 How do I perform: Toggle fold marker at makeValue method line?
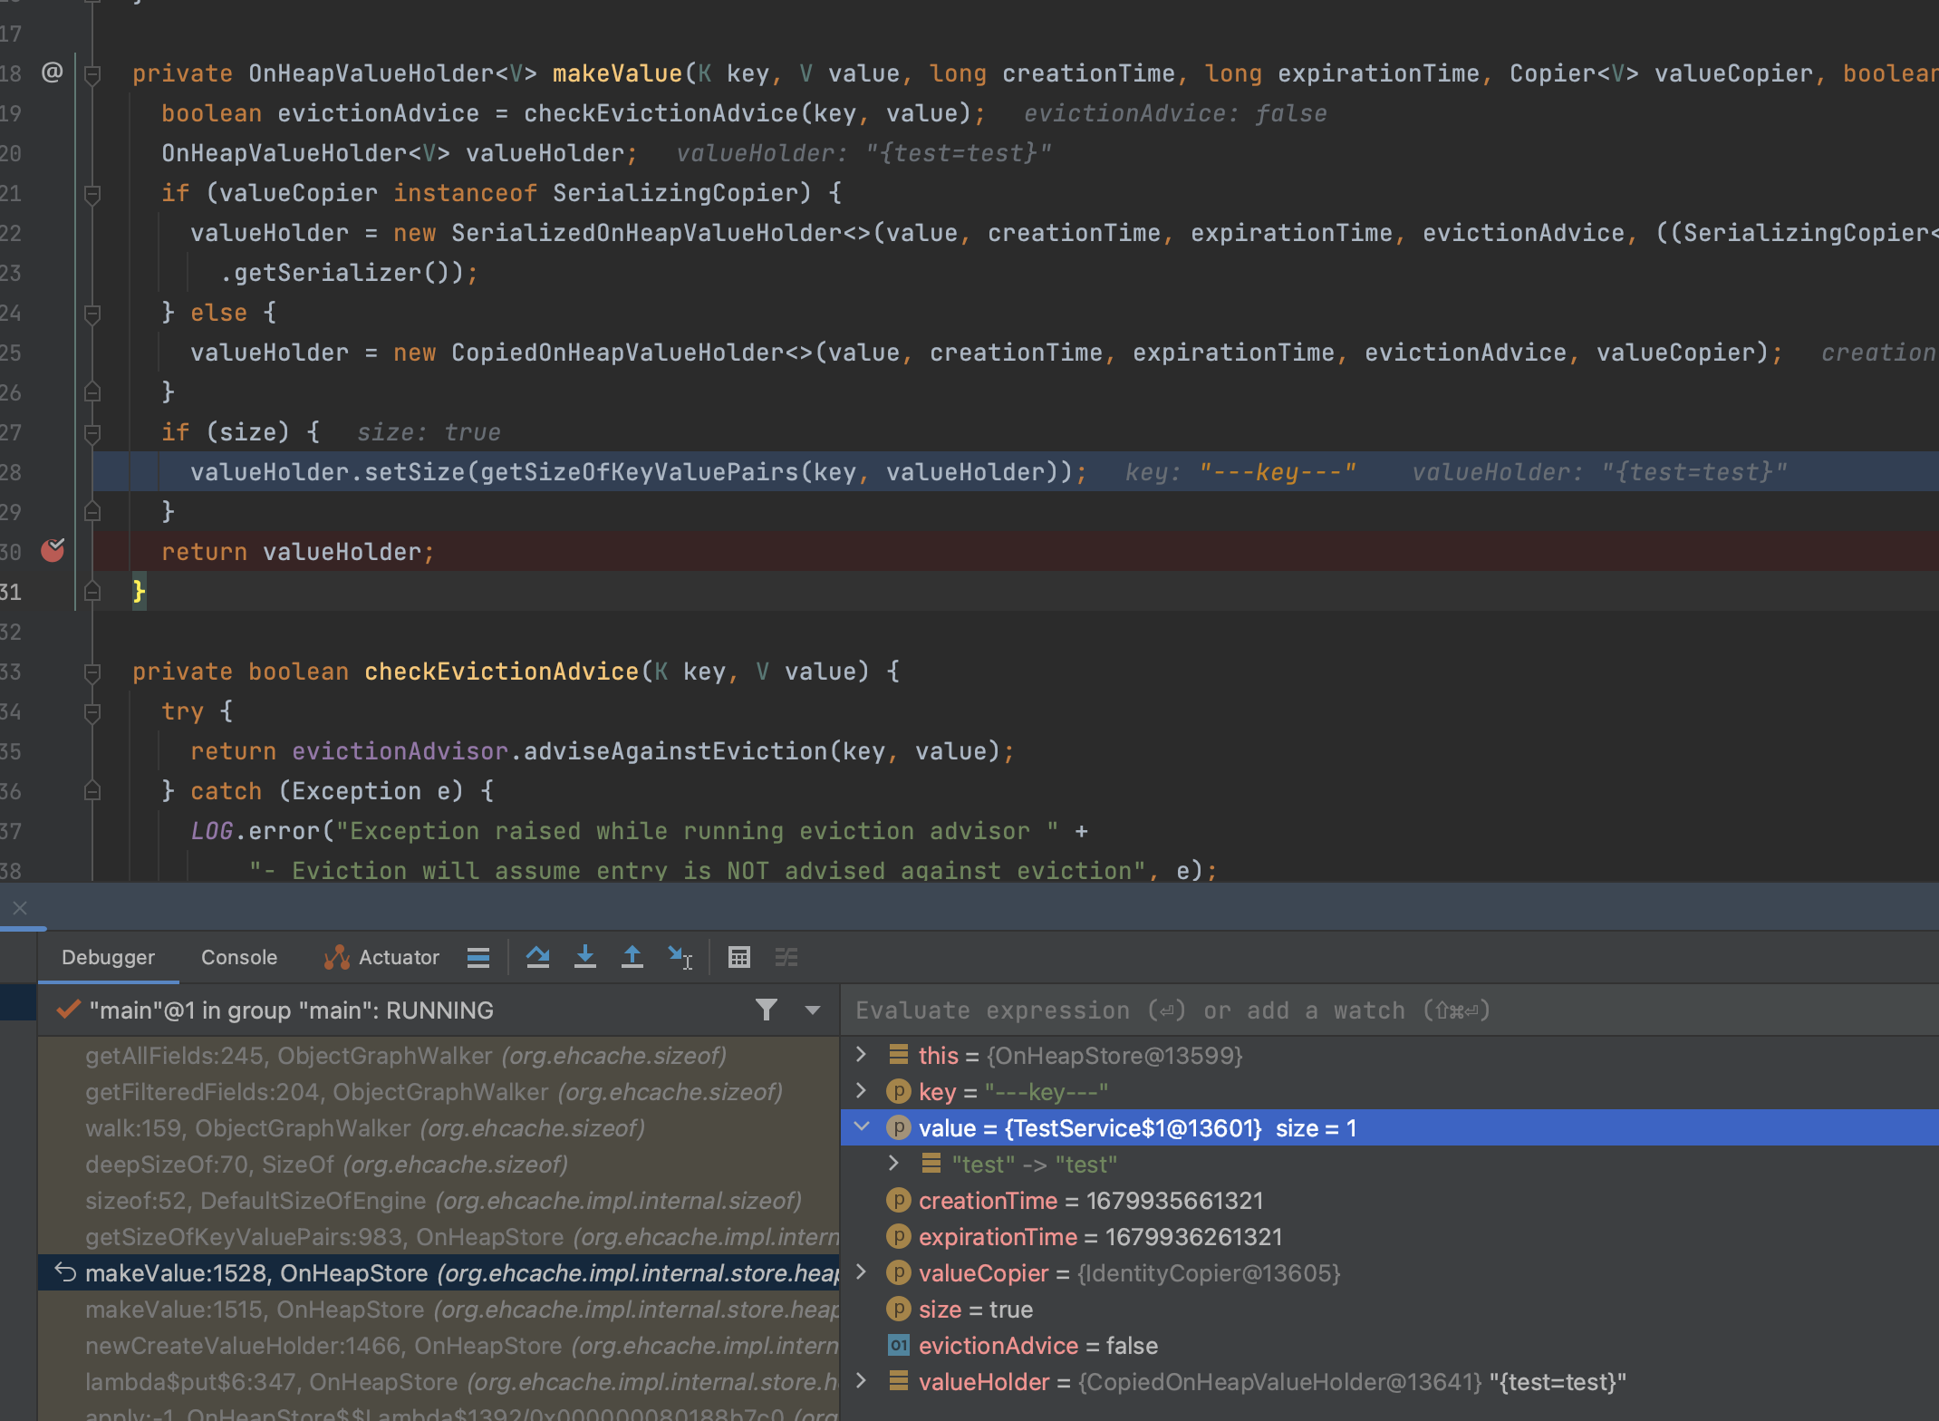[x=92, y=74]
